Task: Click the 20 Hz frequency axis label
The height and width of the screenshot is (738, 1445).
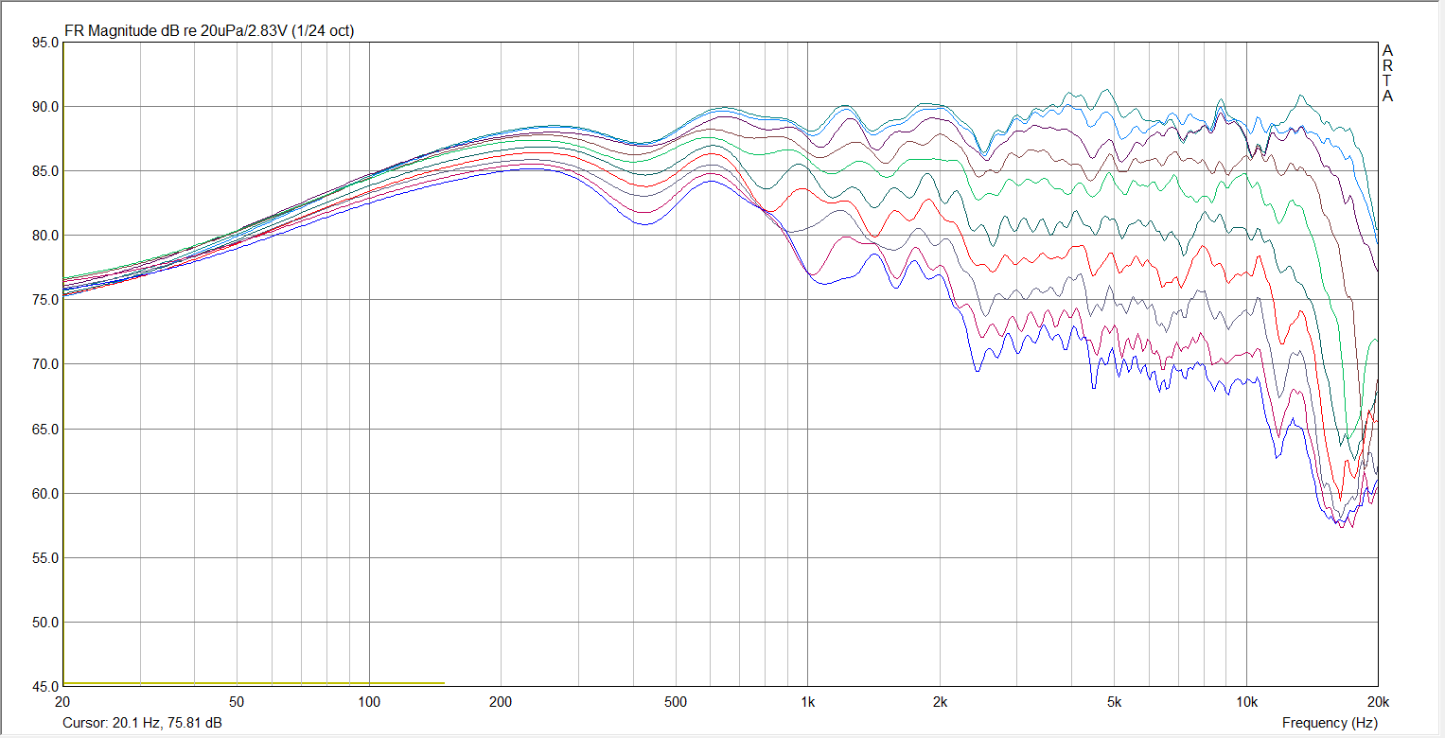Action: [63, 702]
